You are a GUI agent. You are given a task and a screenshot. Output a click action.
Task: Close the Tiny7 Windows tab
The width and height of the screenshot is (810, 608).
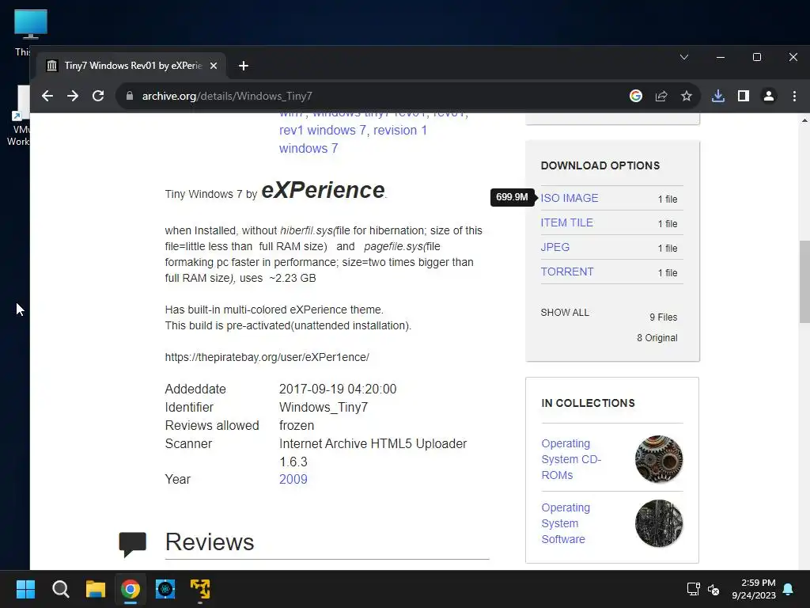(x=214, y=66)
